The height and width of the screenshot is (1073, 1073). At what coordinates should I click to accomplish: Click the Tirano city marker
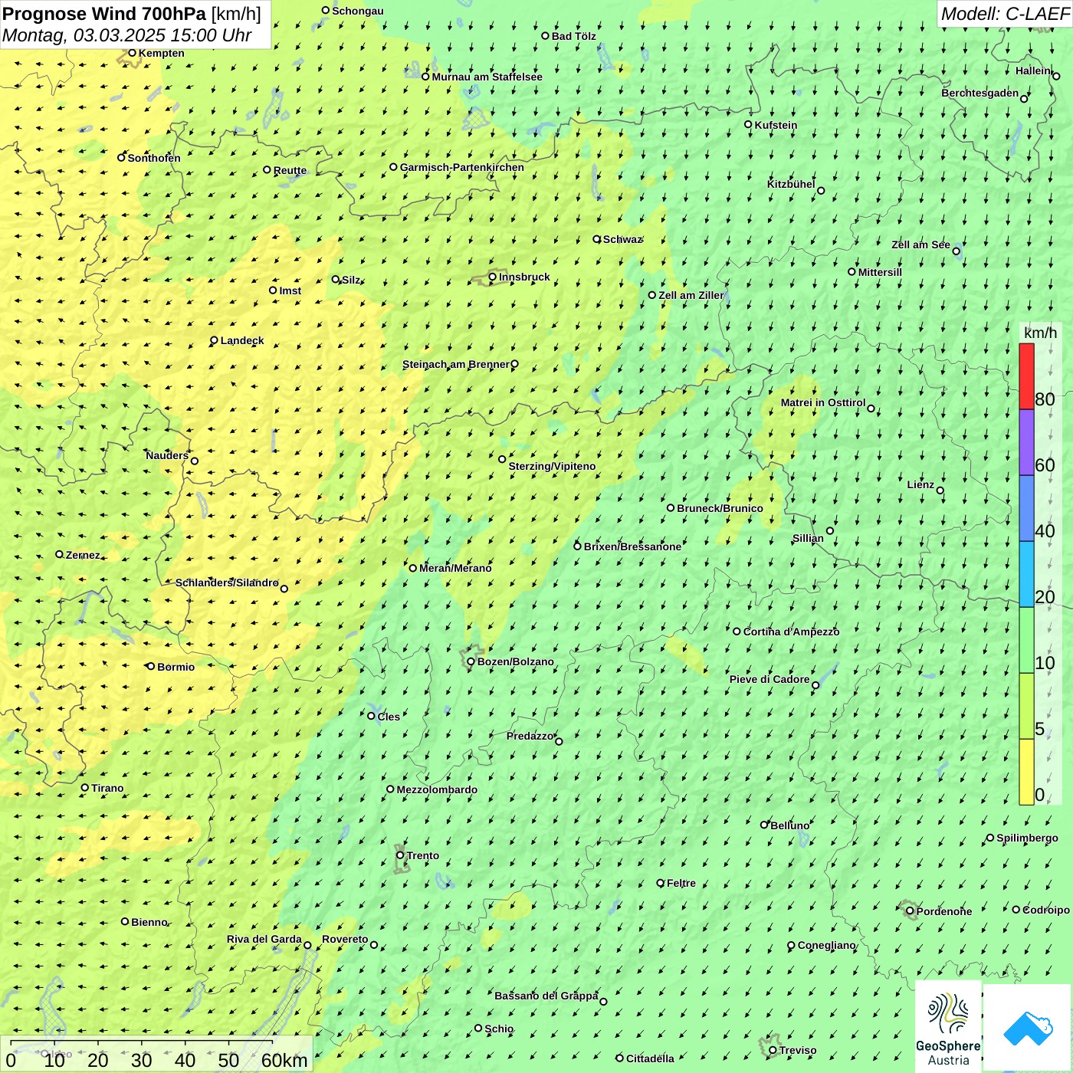(x=85, y=787)
